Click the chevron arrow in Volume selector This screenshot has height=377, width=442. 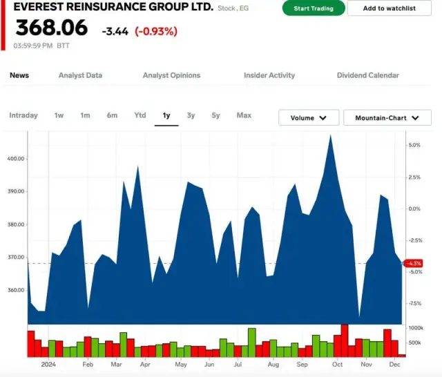323,118
